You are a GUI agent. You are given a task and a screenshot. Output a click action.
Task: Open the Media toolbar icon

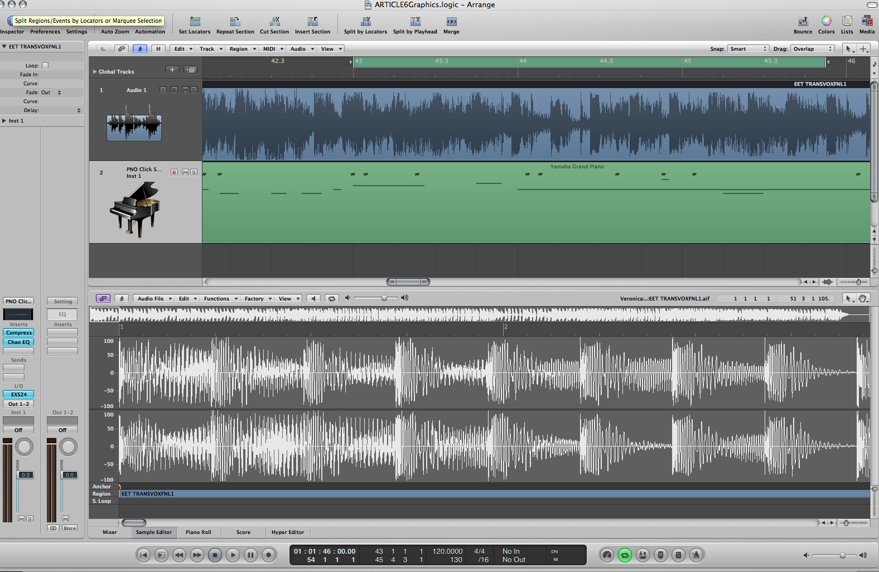click(867, 21)
